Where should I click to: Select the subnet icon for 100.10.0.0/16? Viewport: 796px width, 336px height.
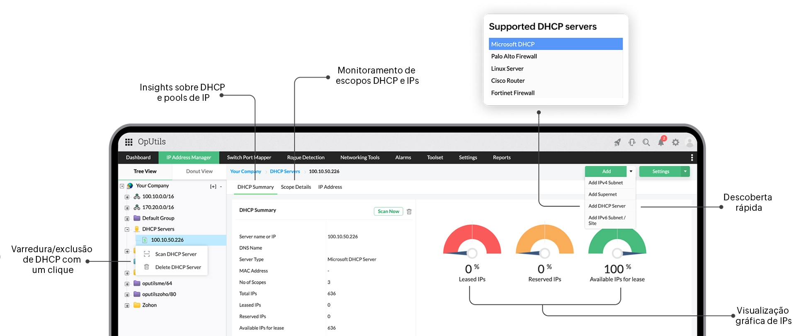(137, 197)
